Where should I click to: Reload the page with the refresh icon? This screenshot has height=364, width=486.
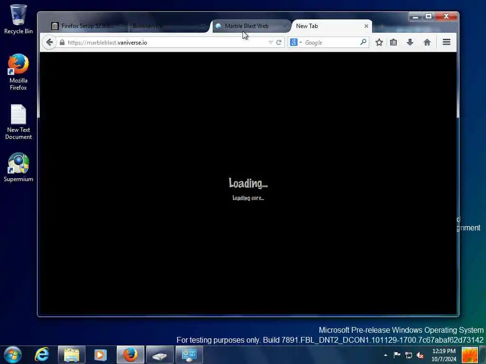click(279, 42)
